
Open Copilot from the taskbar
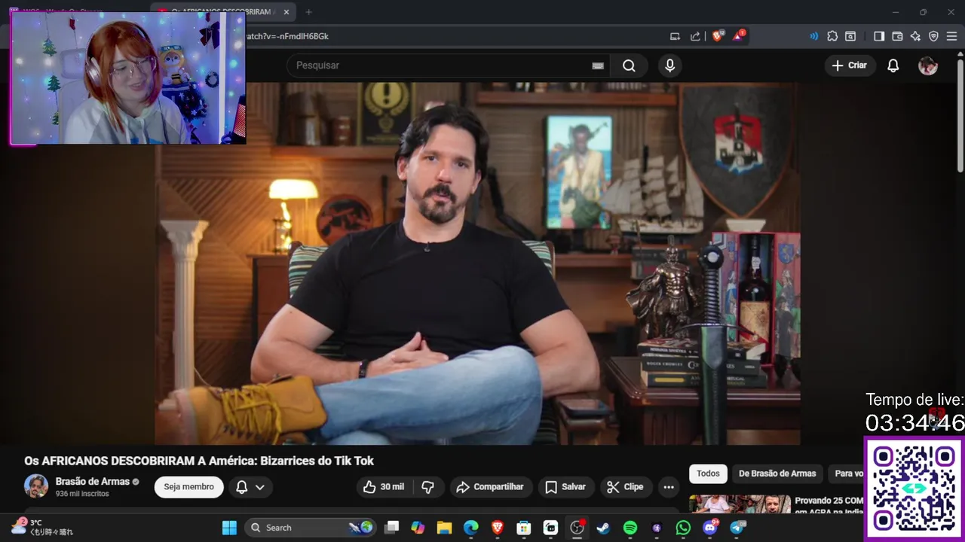[x=418, y=528]
